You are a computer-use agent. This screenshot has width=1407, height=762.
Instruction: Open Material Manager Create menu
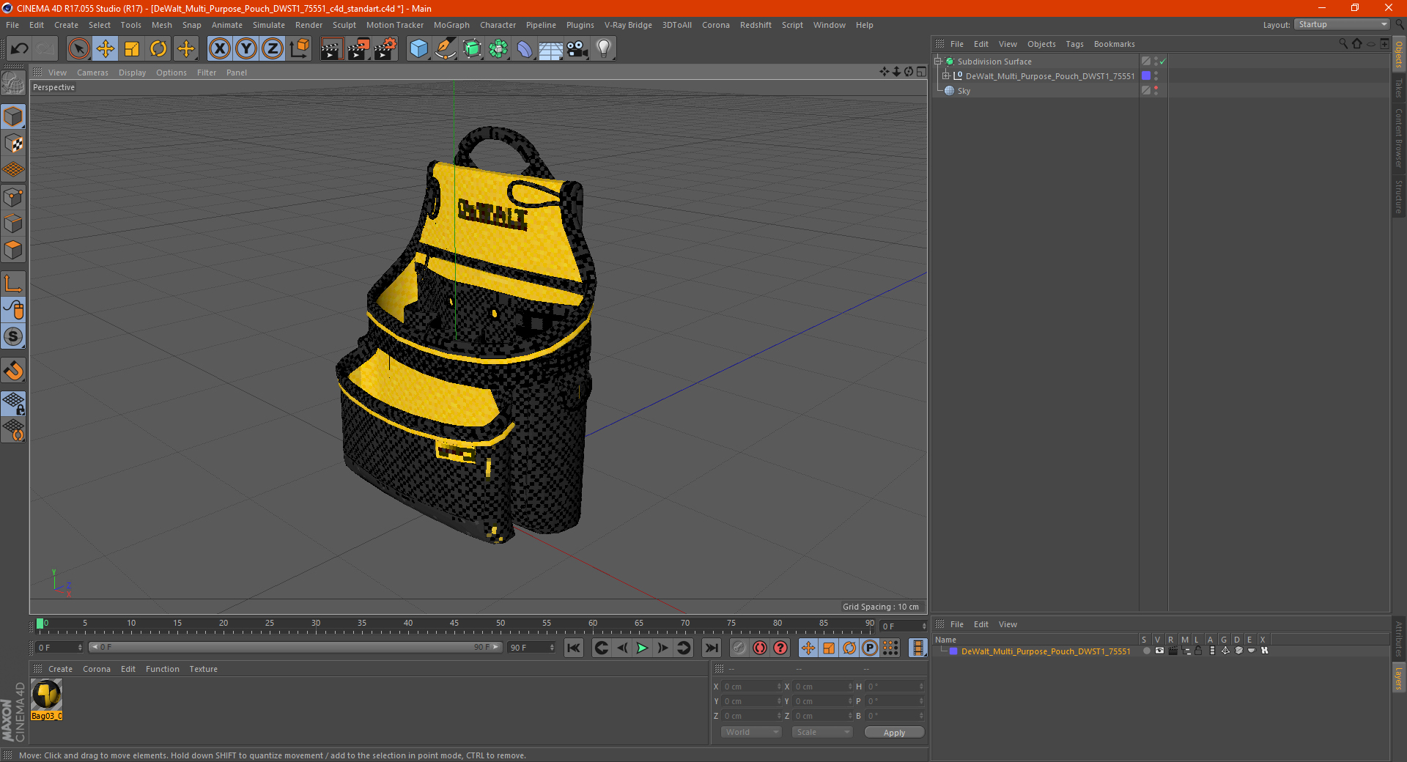[60, 669]
